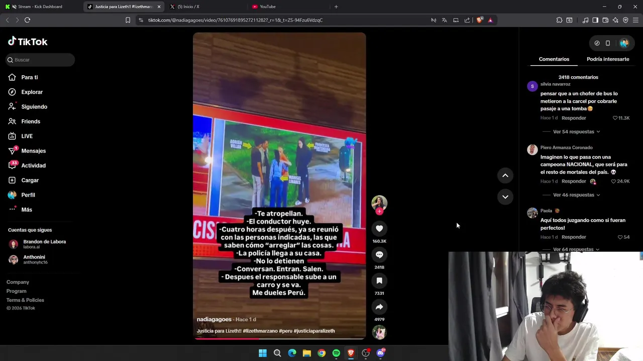Screen dimensions: 643x361
Task: Open comments via the speech bubble icon
Action: tap(379, 255)
